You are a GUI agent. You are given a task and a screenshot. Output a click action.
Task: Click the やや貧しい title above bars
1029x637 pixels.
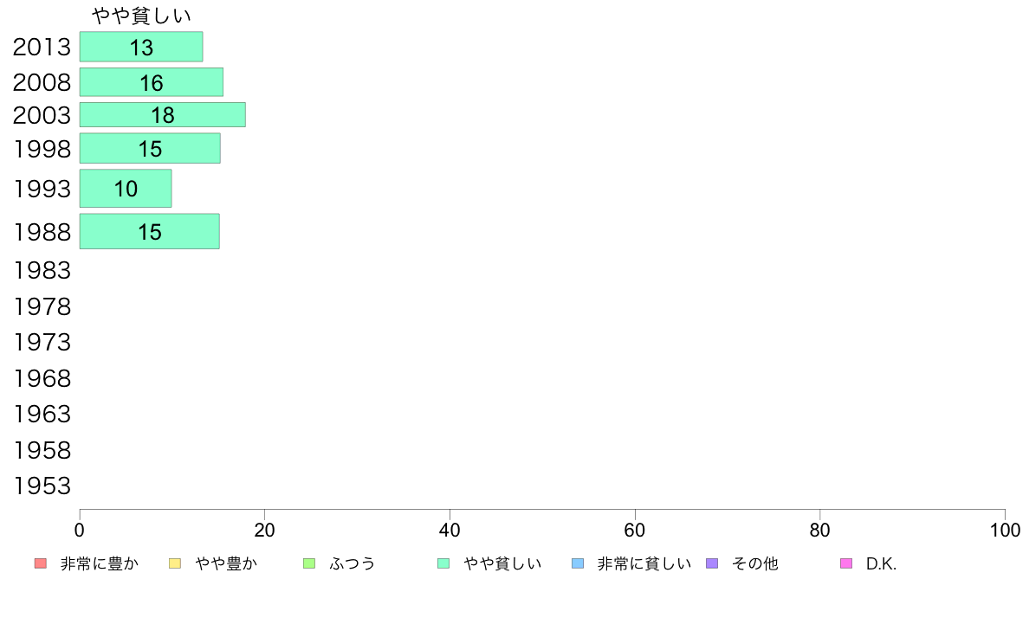coord(141,16)
